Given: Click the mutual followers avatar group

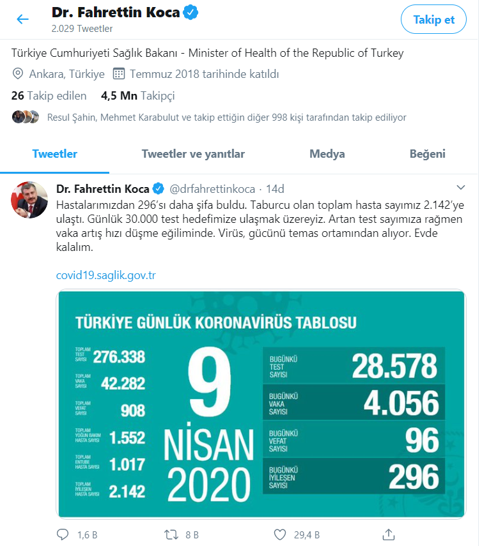Looking at the screenshot, I should tap(26, 117).
